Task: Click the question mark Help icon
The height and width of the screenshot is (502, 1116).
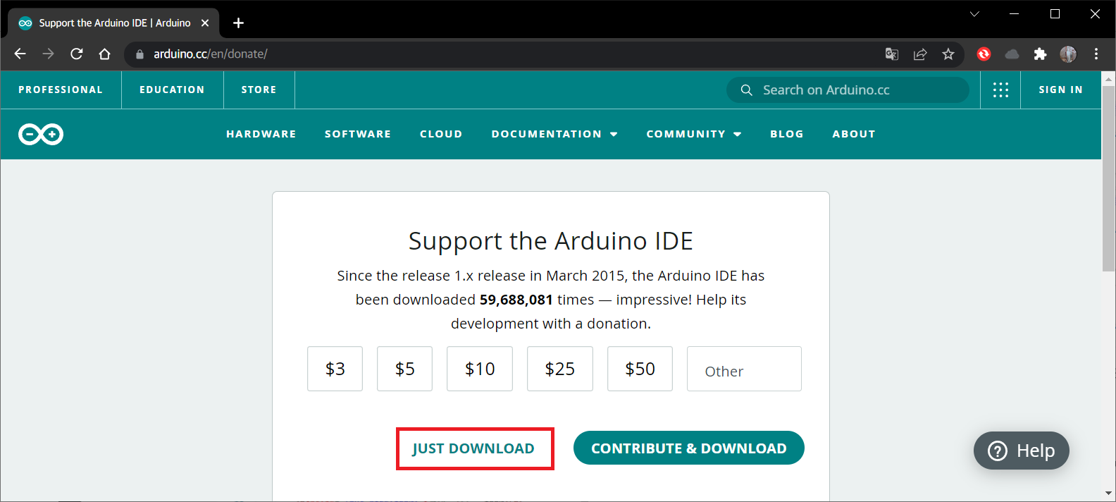Action: pos(998,451)
